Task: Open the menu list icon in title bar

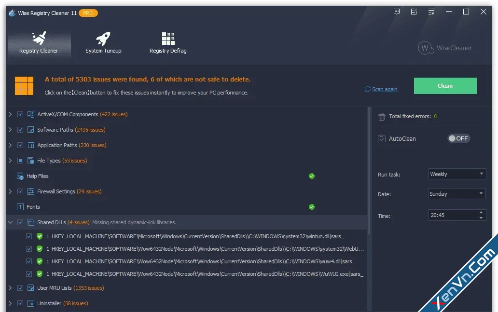Action: coord(431,12)
